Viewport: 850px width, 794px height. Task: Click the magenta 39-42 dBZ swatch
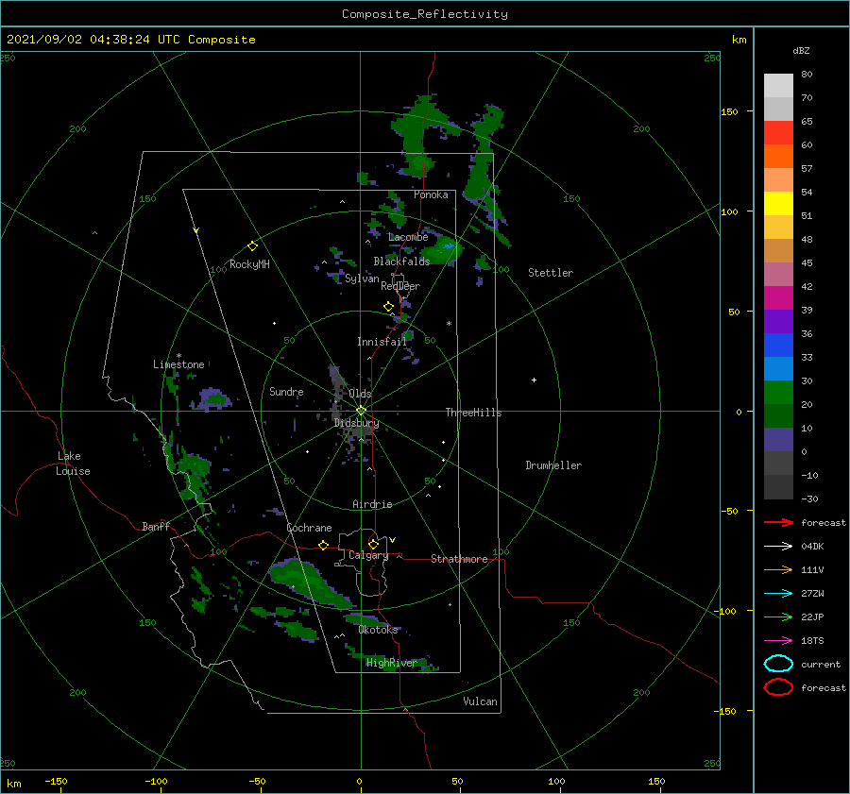click(x=778, y=298)
